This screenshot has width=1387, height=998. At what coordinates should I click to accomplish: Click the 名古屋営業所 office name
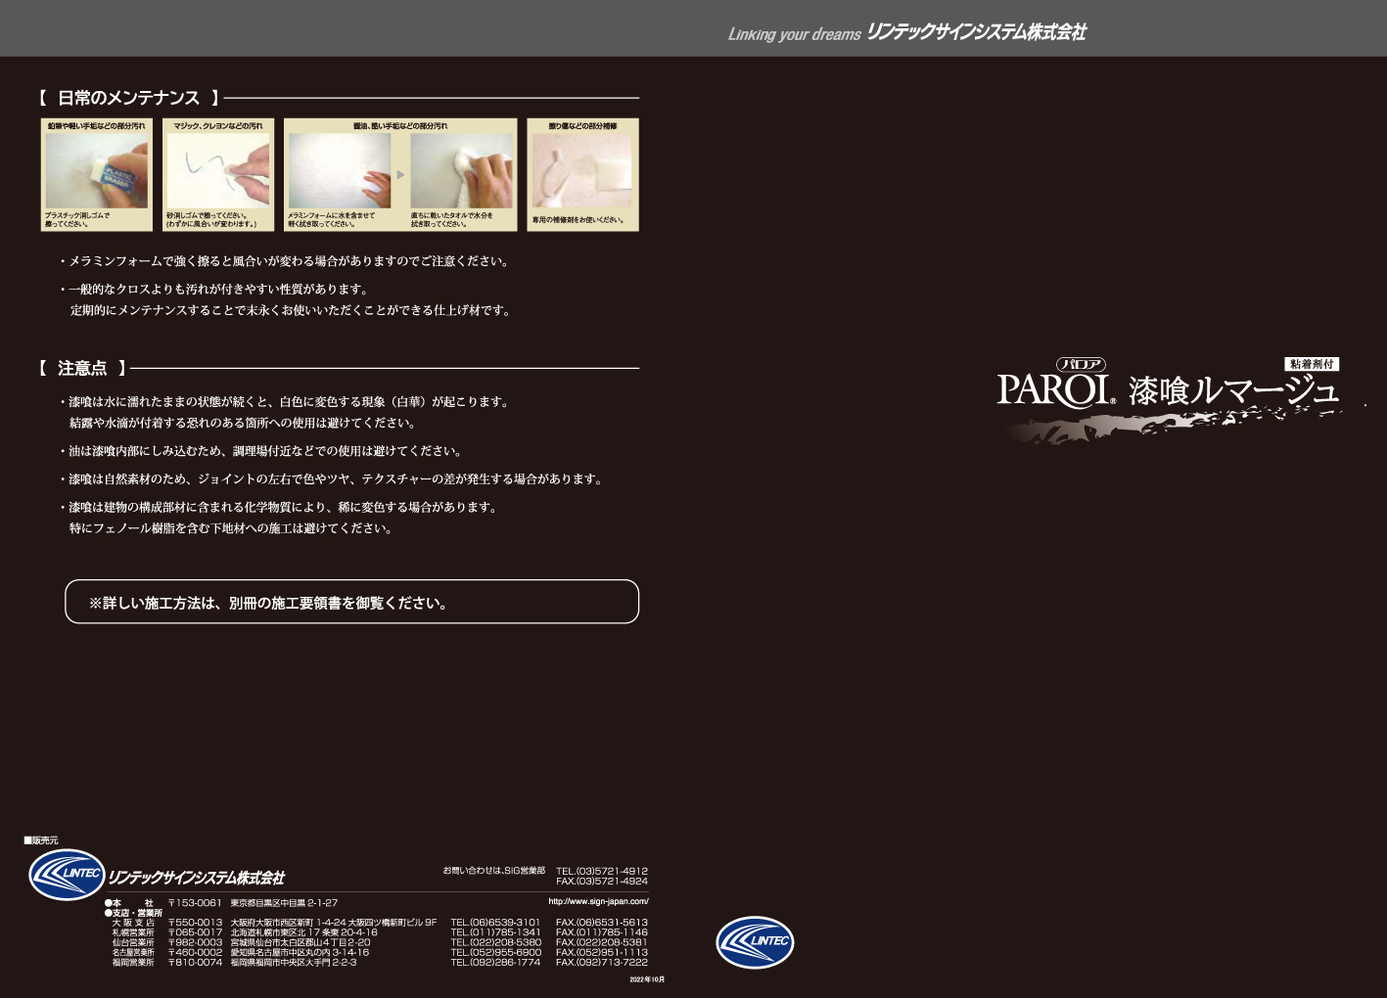[133, 952]
